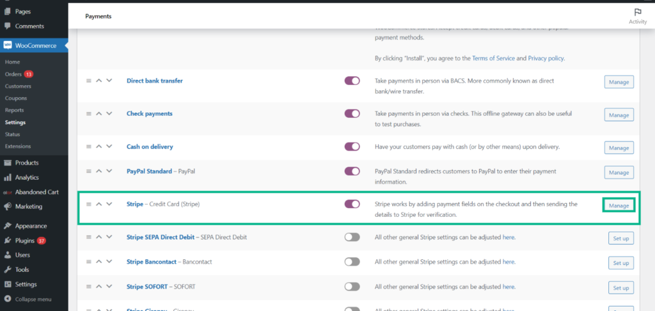The height and width of the screenshot is (311, 655).
Task: Click the Analytics bar chart icon
Action: point(8,177)
